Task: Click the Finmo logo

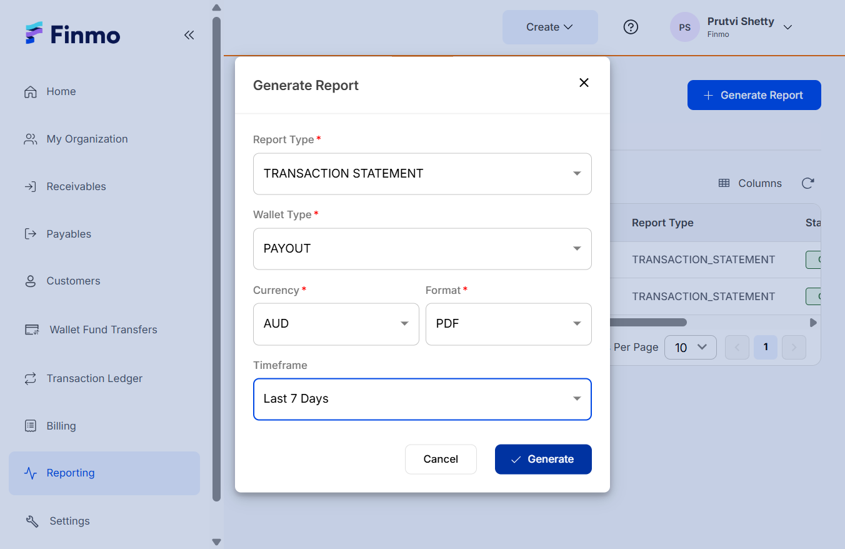Action: coord(72,34)
